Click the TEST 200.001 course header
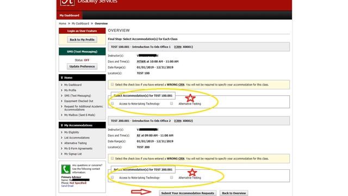This screenshot has height=196, width=348. (x=198, y=121)
